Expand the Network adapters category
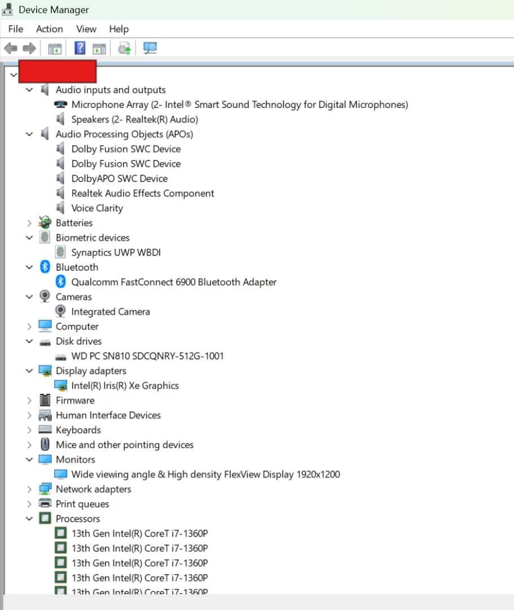 click(29, 489)
